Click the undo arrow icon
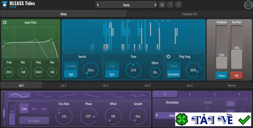This screenshot has height=128, width=253. tap(170, 5)
